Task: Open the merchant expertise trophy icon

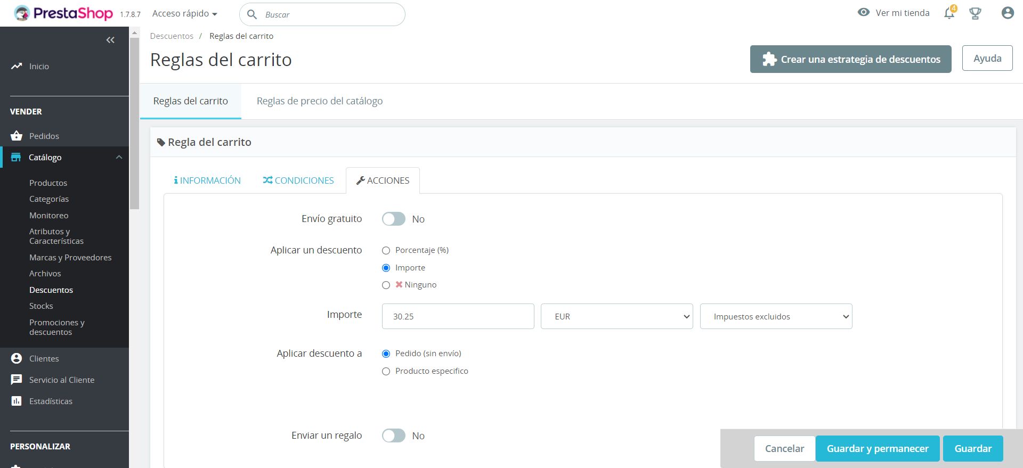Action: [x=975, y=13]
